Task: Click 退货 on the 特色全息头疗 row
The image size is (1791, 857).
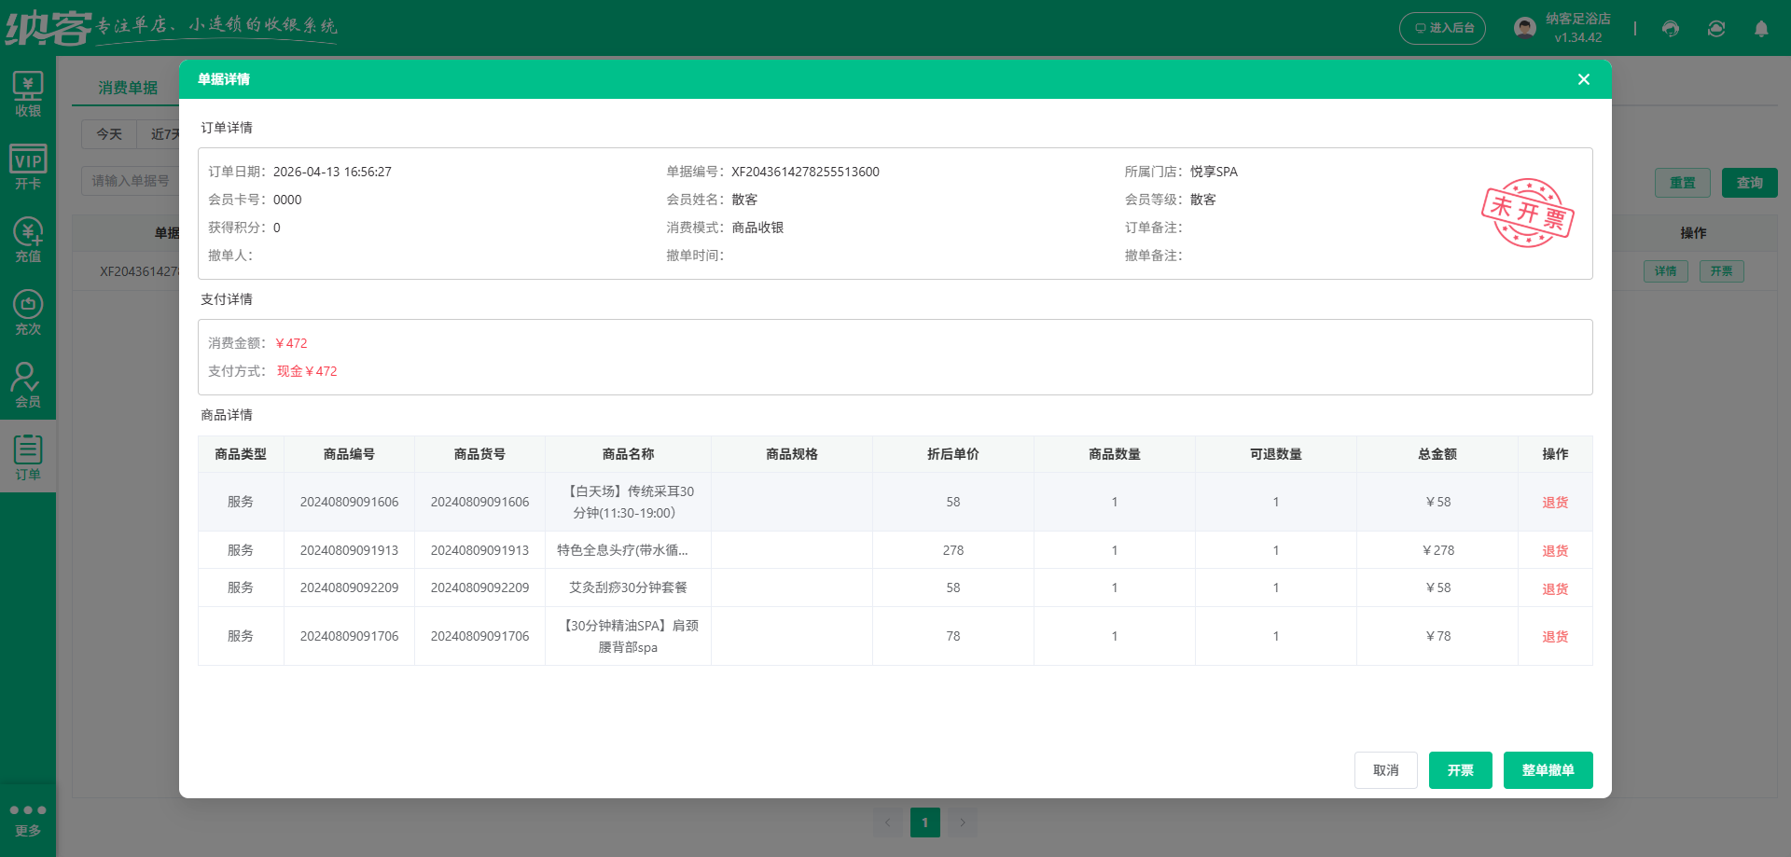Action: tap(1554, 550)
